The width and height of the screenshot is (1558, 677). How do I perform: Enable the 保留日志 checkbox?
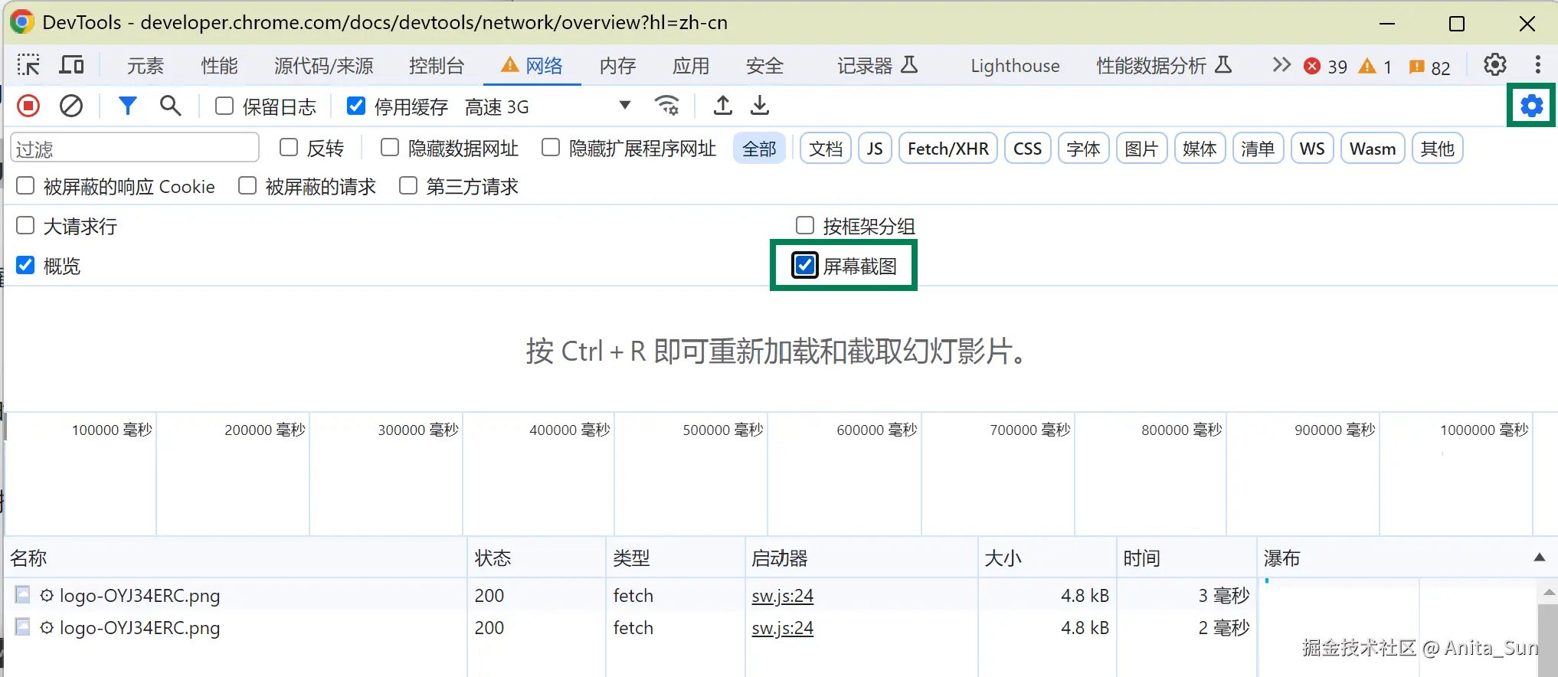point(224,106)
